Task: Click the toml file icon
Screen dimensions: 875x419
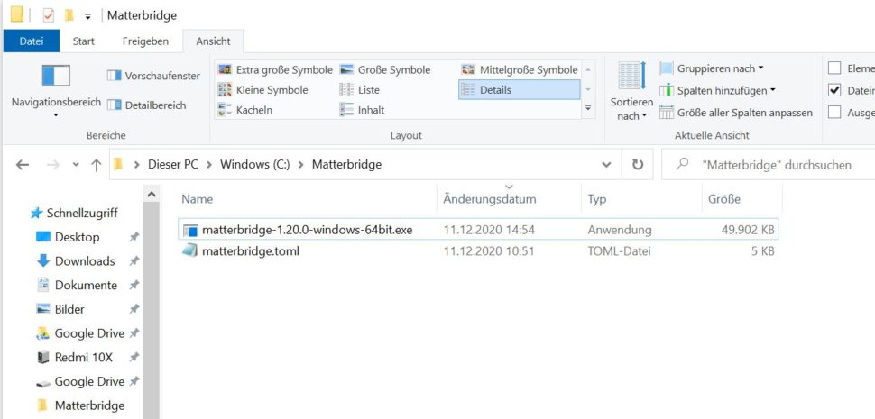Action: [x=190, y=250]
